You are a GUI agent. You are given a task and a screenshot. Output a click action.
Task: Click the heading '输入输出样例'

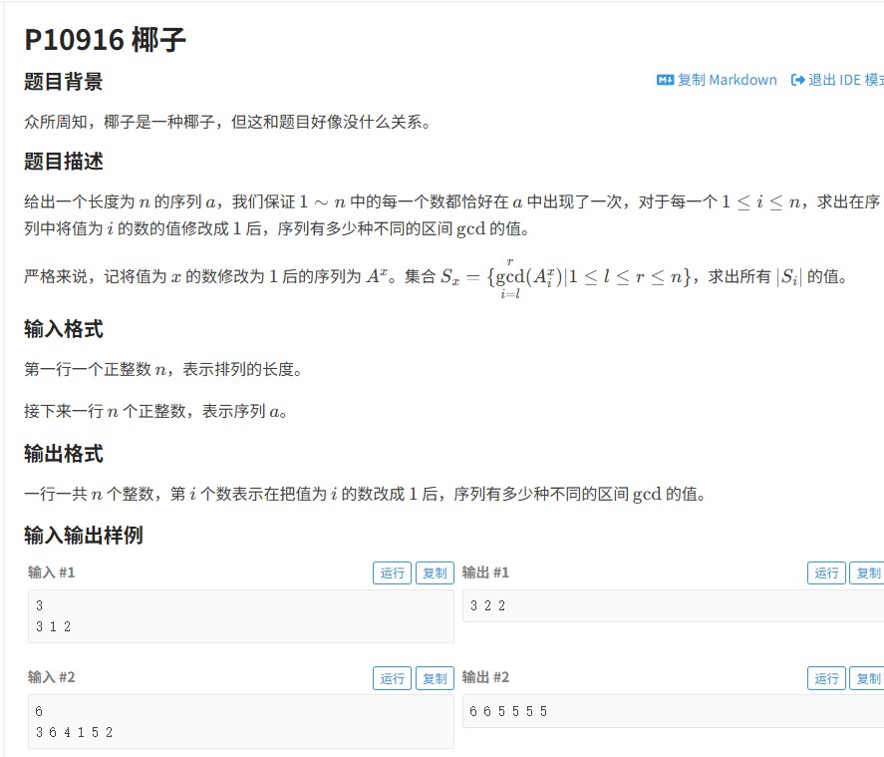click(84, 535)
